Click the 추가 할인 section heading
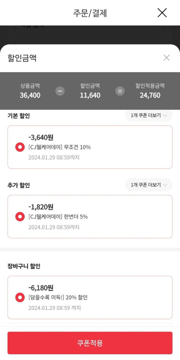Screen dimensions: 180x360 point(19,185)
